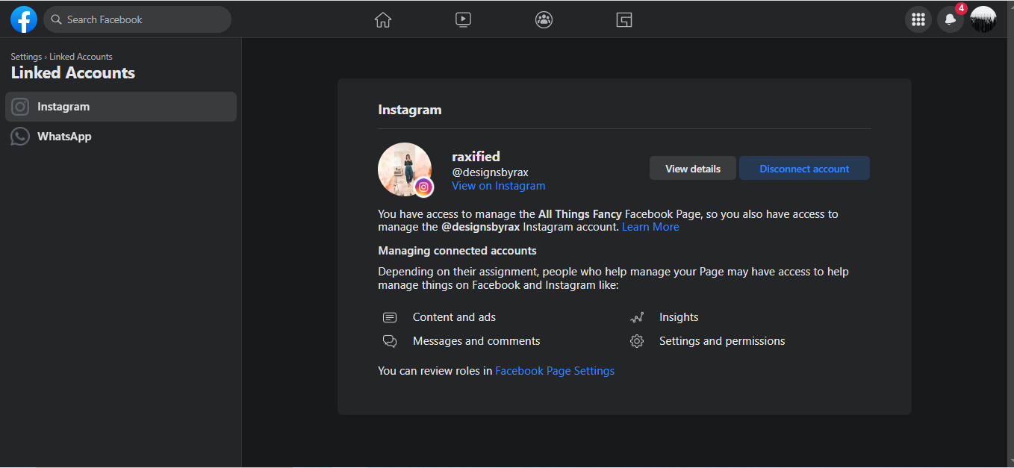The height and width of the screenshot is (468, 1014).
Task: Click the Facebook logo icon
Action: [24, 19]
